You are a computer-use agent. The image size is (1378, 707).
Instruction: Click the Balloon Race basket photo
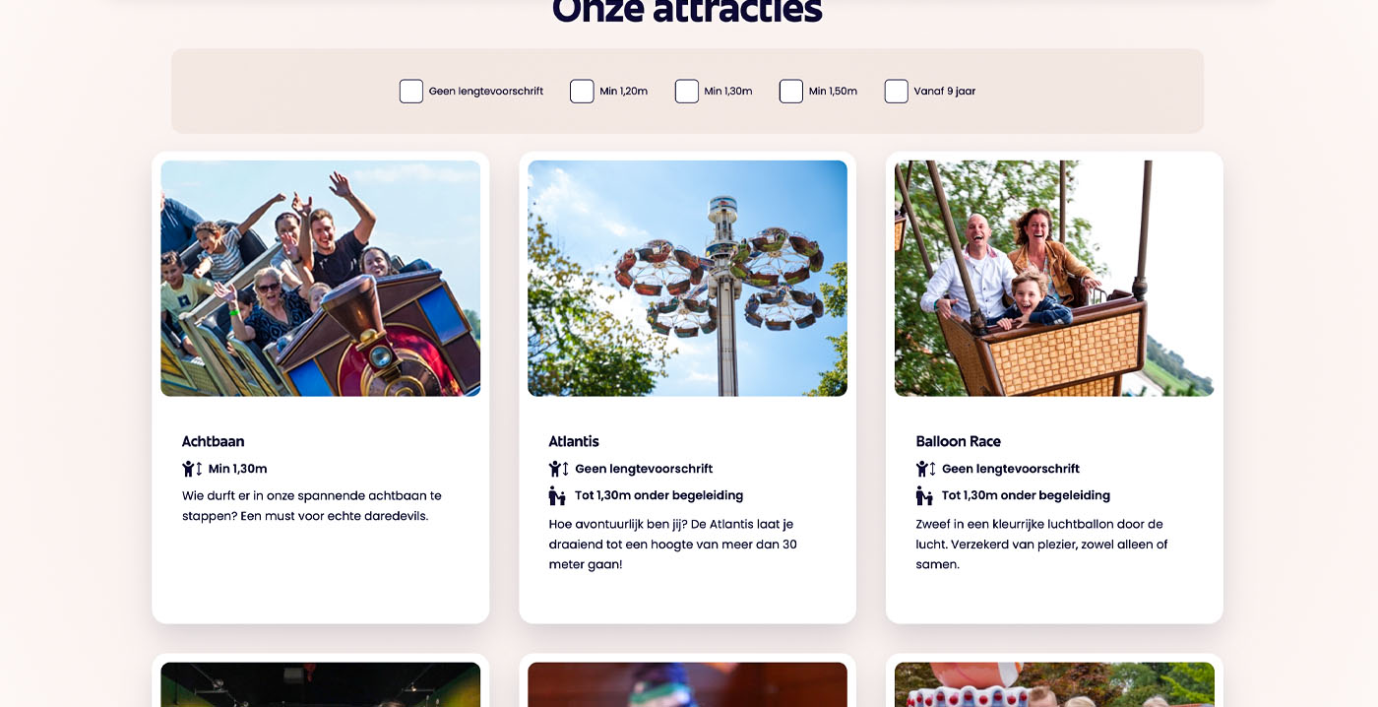1054,279
